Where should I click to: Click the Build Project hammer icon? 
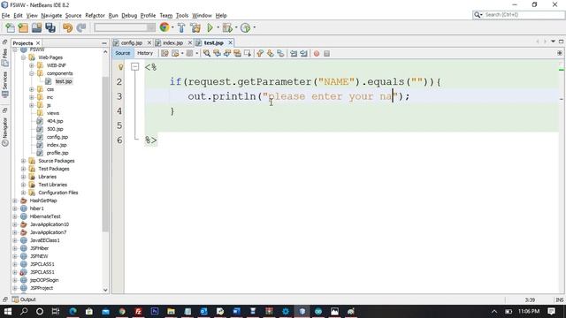click(x=181, y=27)
